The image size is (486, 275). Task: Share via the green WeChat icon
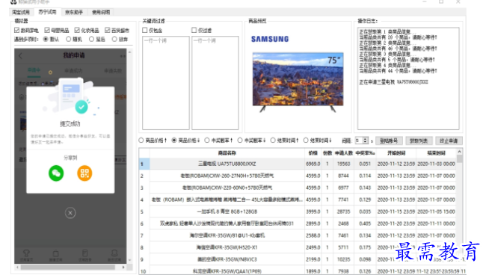click(x=56, y=173)
